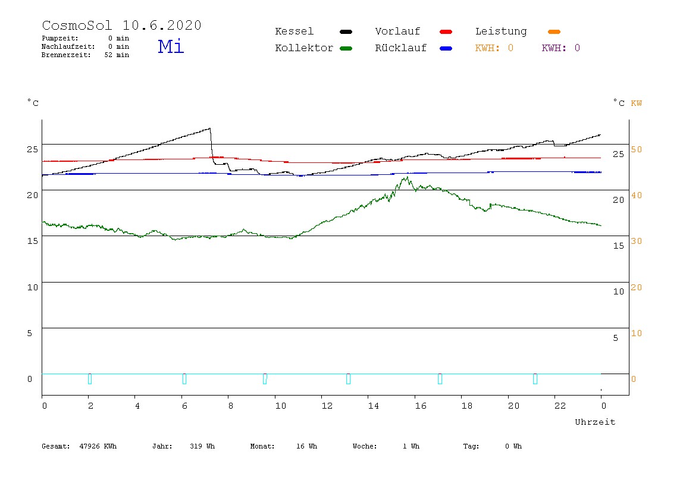The width and height of the screenshot is (683, 483).
Task: Click the purple KWH: 0 value
Action: point(560,48)
